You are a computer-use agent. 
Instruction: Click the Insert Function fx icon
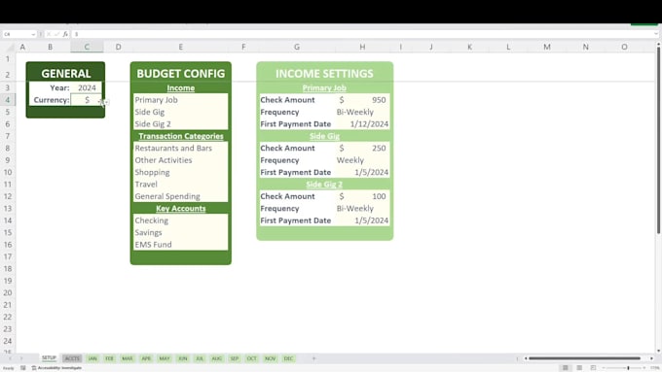coord(65,34)
